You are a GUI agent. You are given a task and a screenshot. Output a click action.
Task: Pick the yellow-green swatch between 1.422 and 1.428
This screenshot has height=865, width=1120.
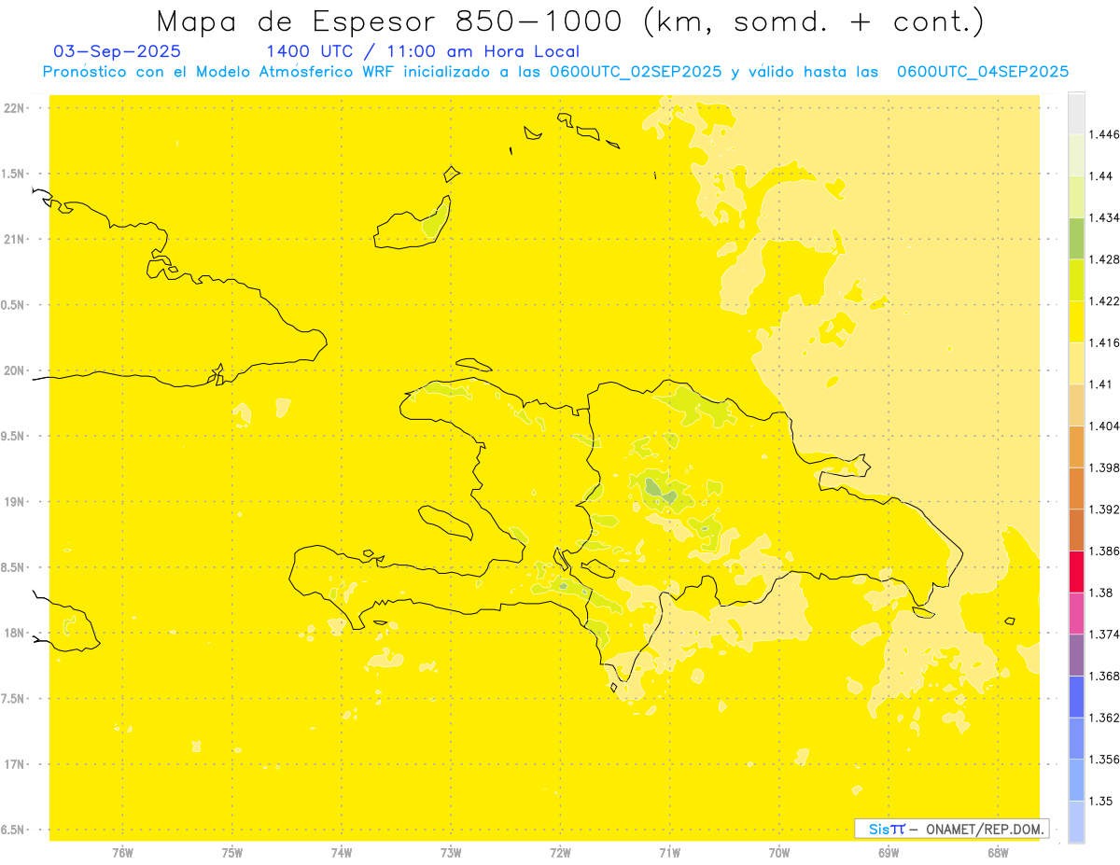(1076, 280)
